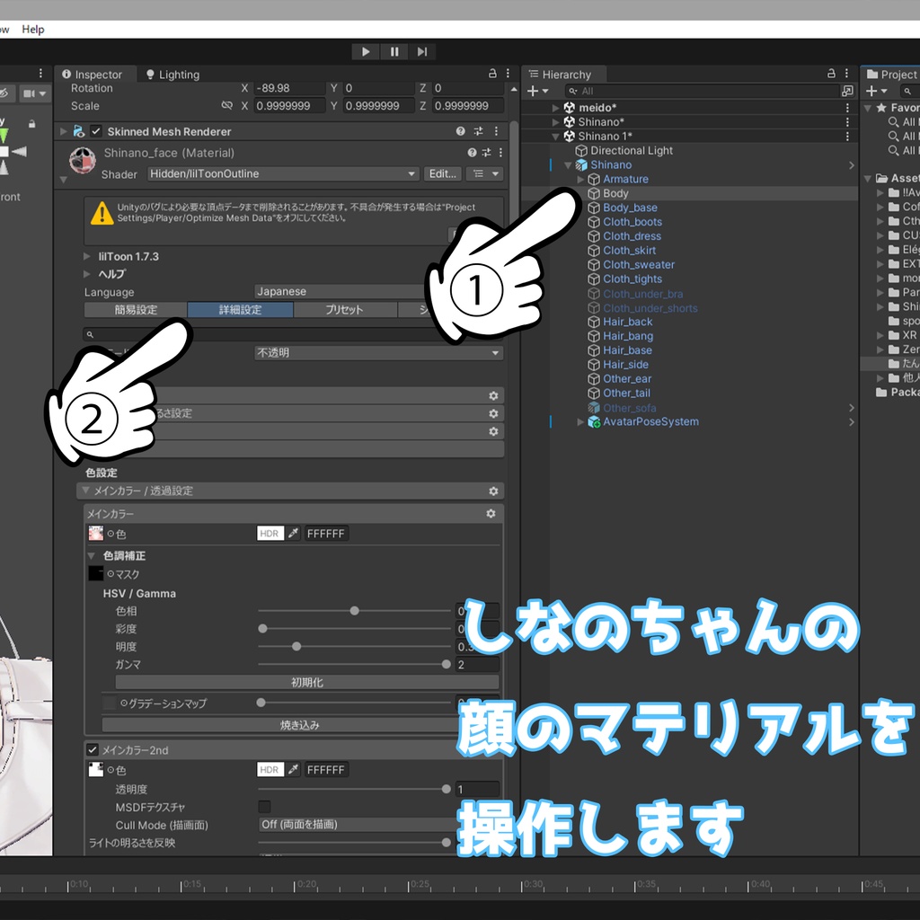
Task: Pick a color with the eyedropper next to HDR
Action: point(294,533)
